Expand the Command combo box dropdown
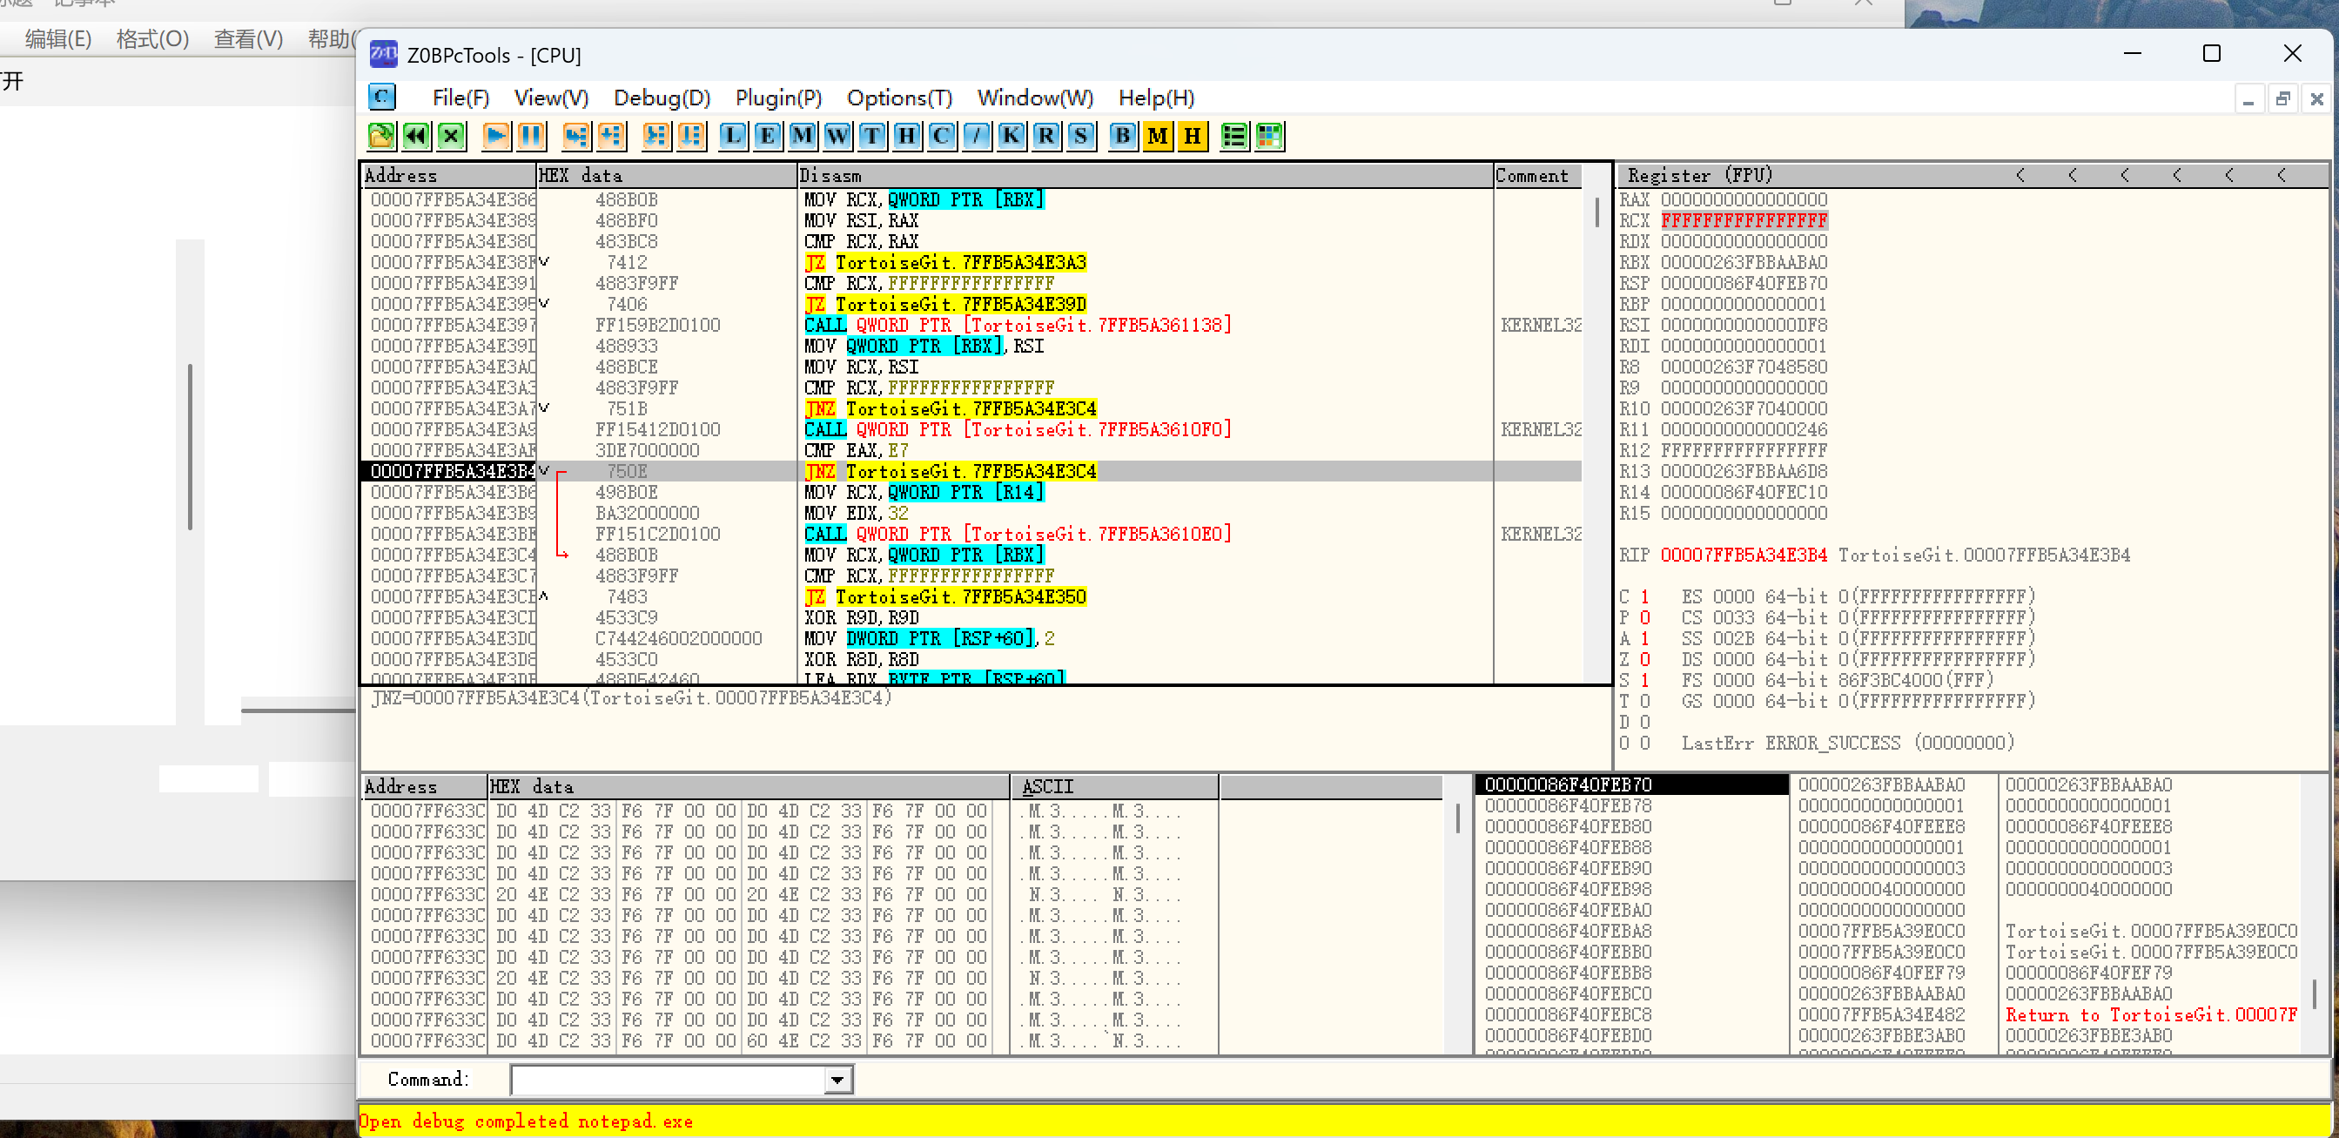Viewport: 2339px width, 1138px height. 837,1080
